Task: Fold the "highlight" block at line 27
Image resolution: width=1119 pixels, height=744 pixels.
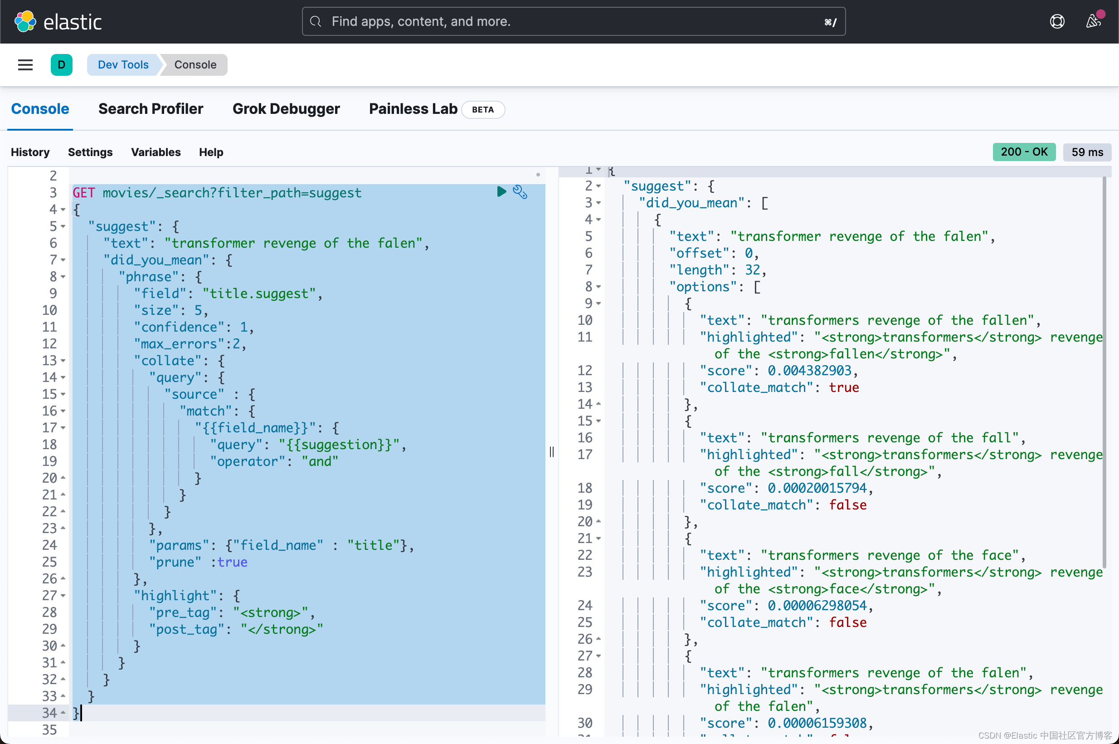Action: (x=63, y=596)
